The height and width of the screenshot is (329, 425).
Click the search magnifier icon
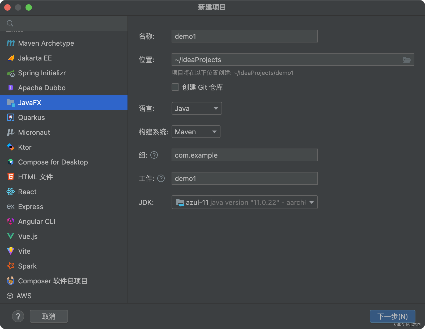pos(10,23)
